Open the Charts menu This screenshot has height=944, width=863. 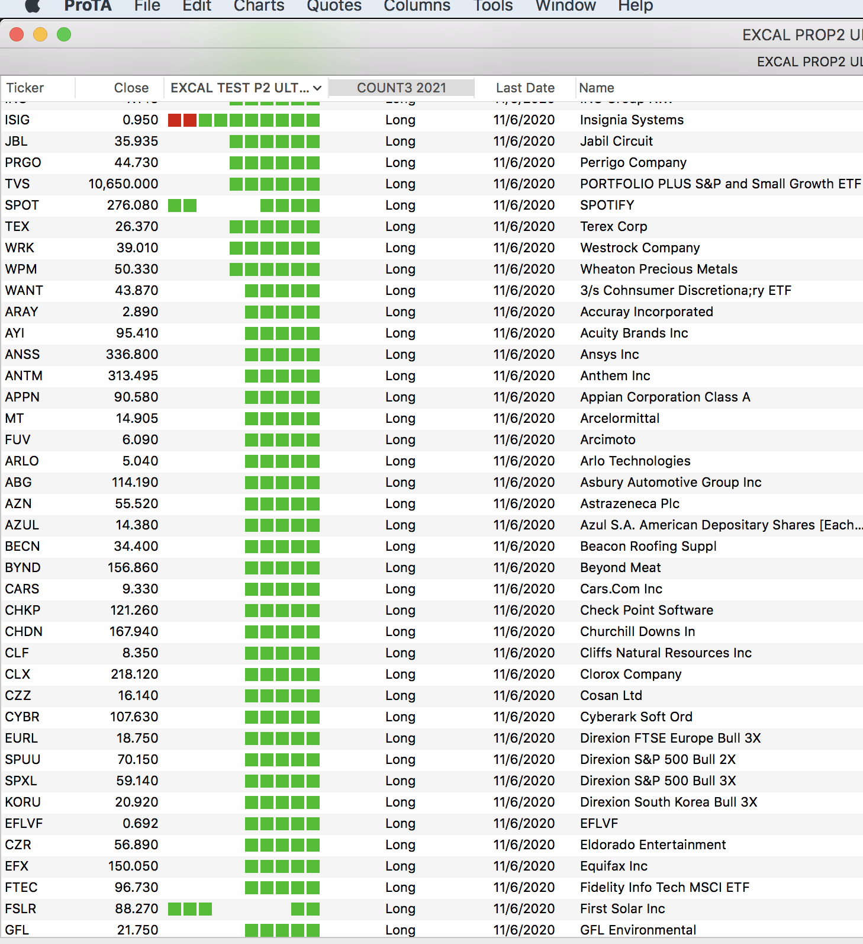(259, 7)
